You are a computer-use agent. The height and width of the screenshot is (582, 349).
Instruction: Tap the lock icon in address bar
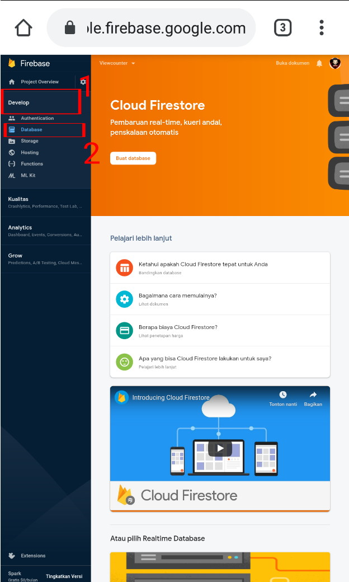coord(70,27)
